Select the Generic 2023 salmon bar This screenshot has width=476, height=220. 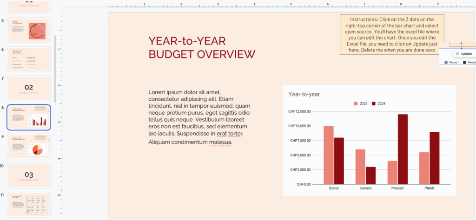click(x=360, y=167)
